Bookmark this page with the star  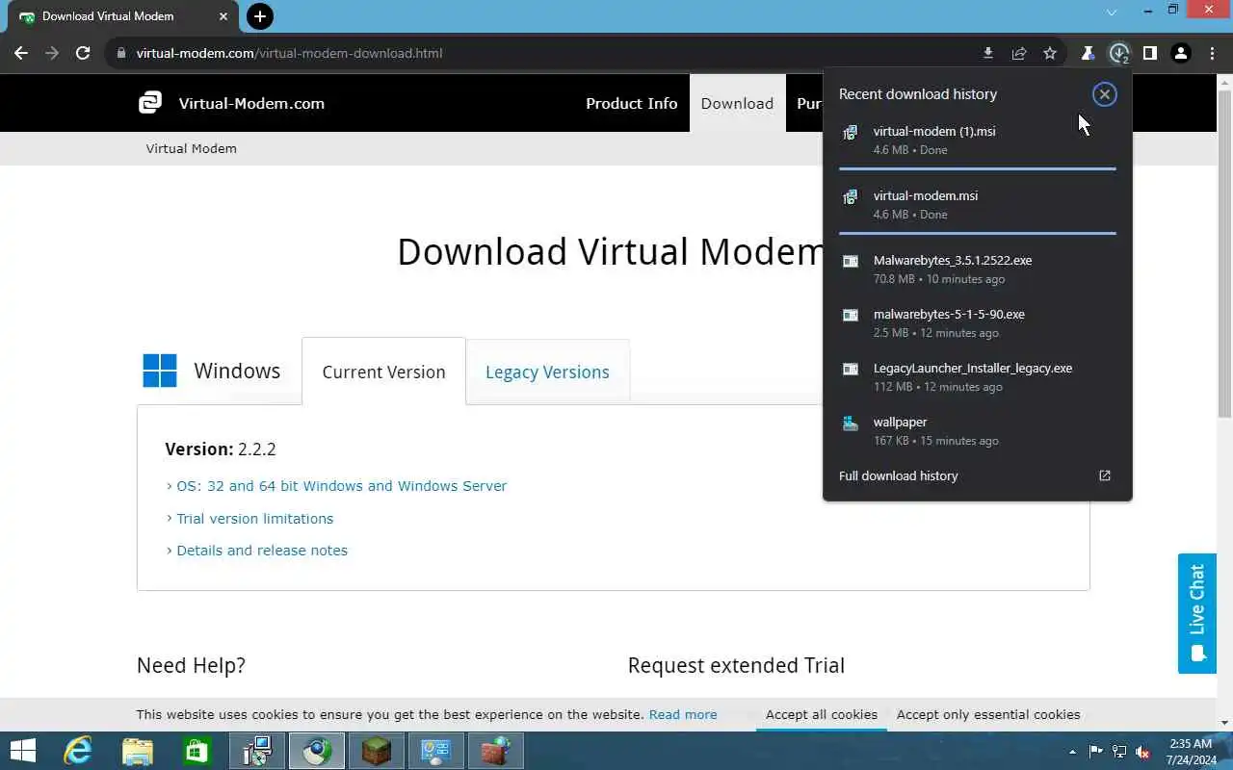click(x=1050, y=53)
